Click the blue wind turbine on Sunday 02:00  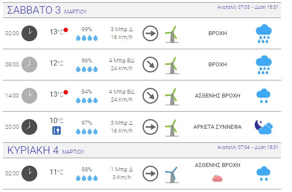pyautogui.click(x=172, y=175)
